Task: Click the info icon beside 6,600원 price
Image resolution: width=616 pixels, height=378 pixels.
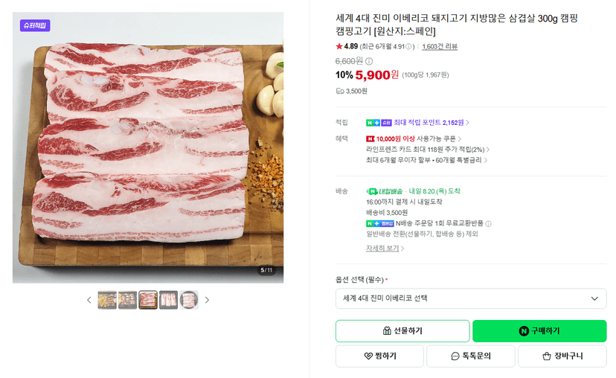Action: pos(369,61)
